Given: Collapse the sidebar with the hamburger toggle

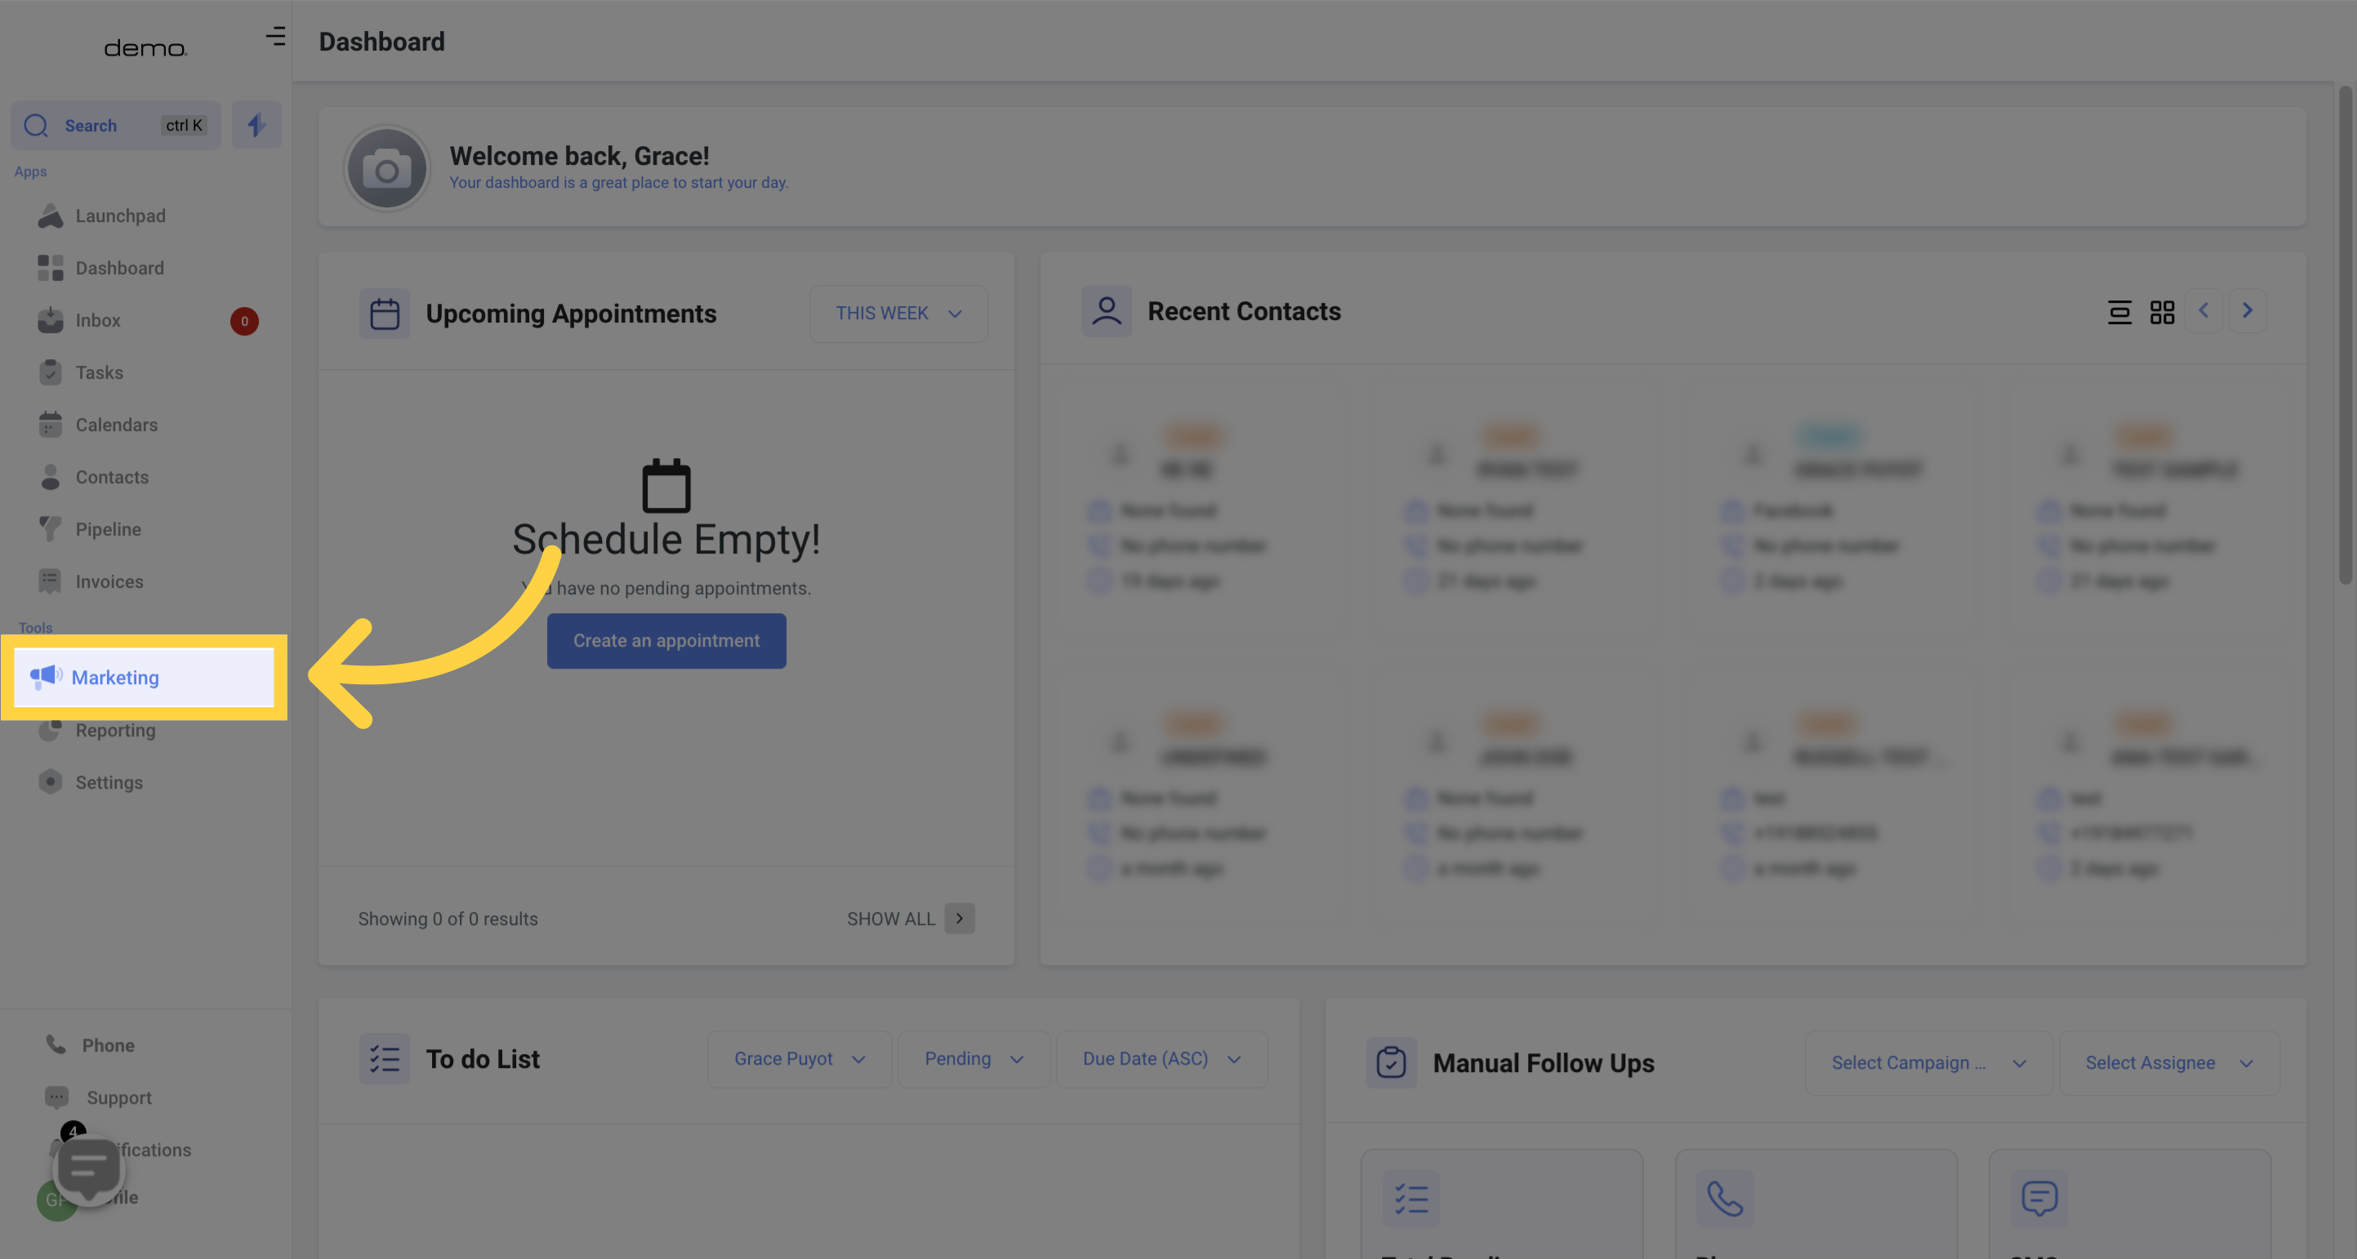Looking at the screenshot, I should (274, 36).
